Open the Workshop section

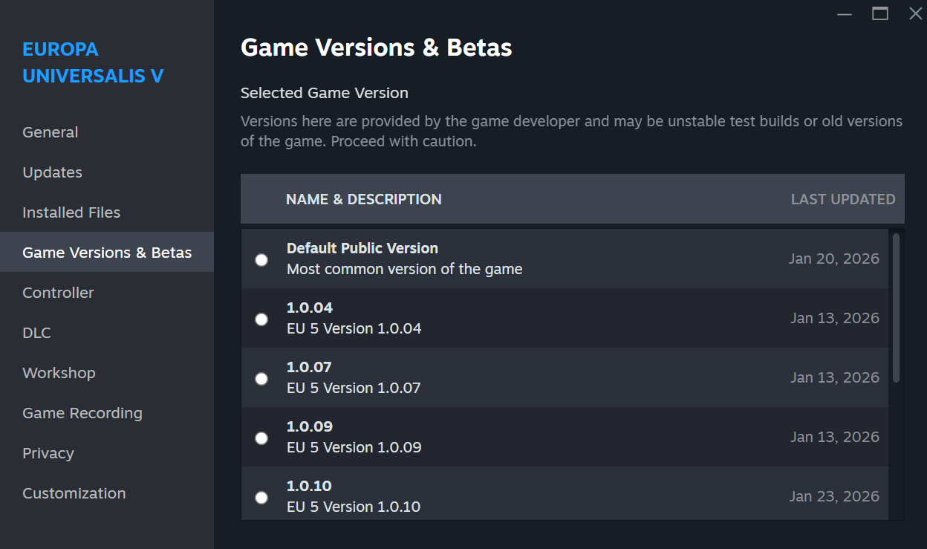107,373
